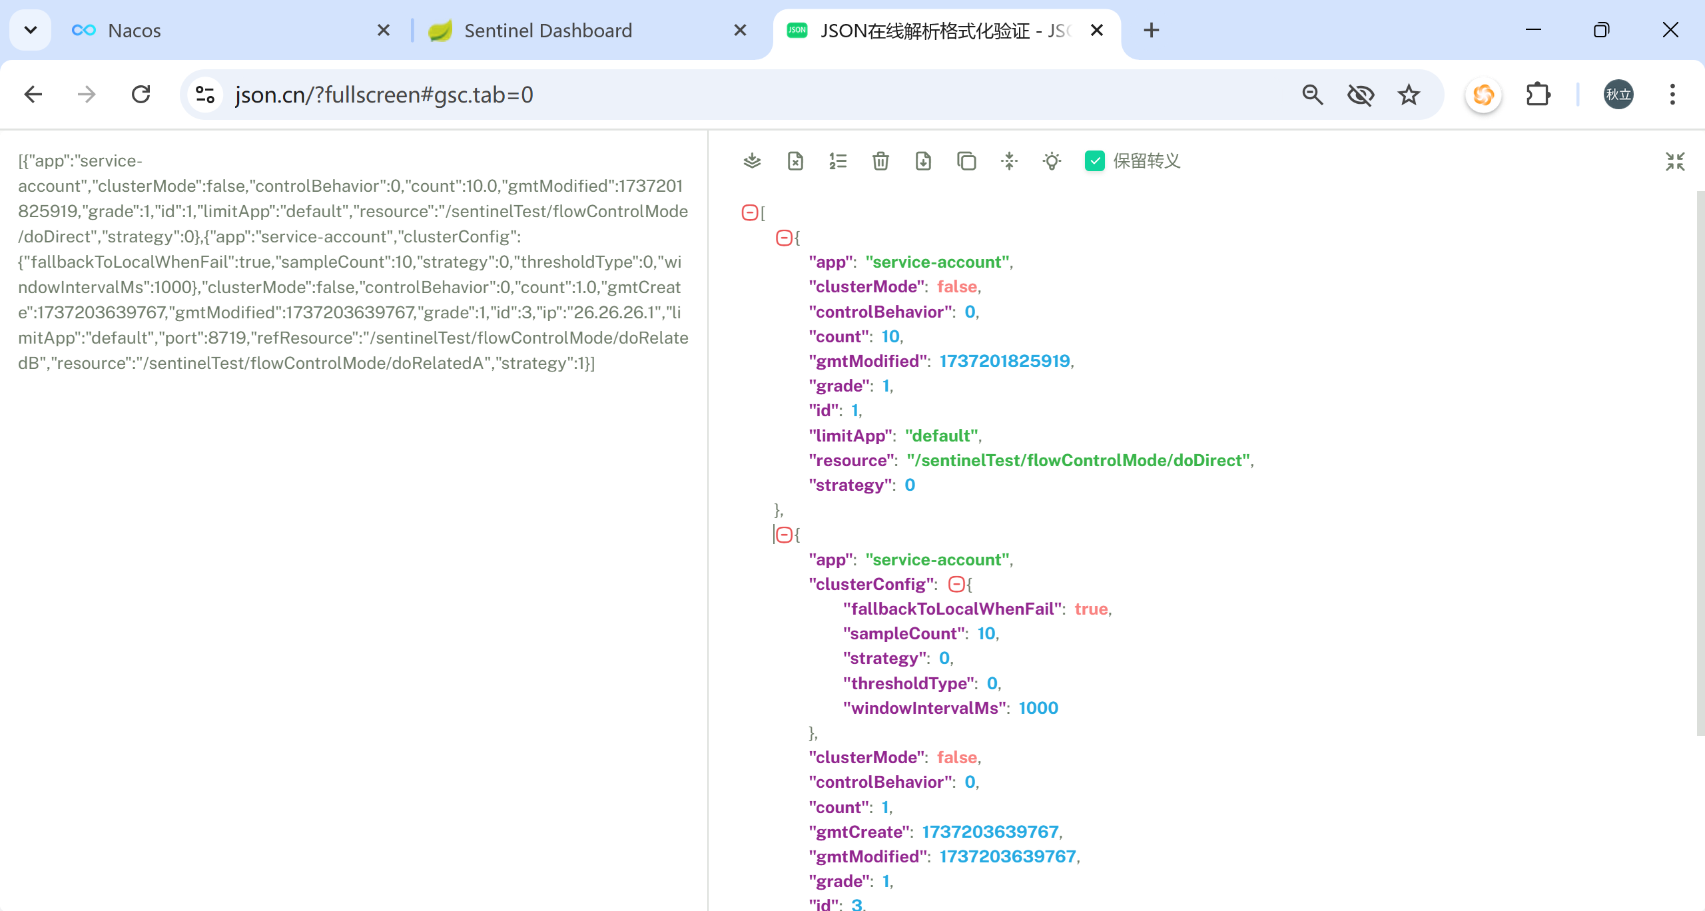Reload the page with refresh button
Screen dimensions: 1705x911
tap(141, 95)
